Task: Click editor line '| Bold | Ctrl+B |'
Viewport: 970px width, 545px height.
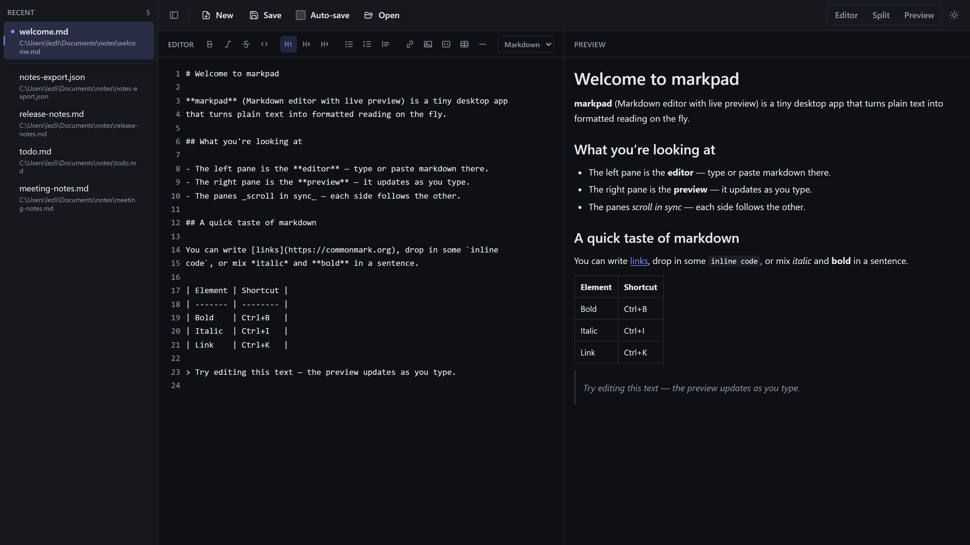Action: pos(237,318)
